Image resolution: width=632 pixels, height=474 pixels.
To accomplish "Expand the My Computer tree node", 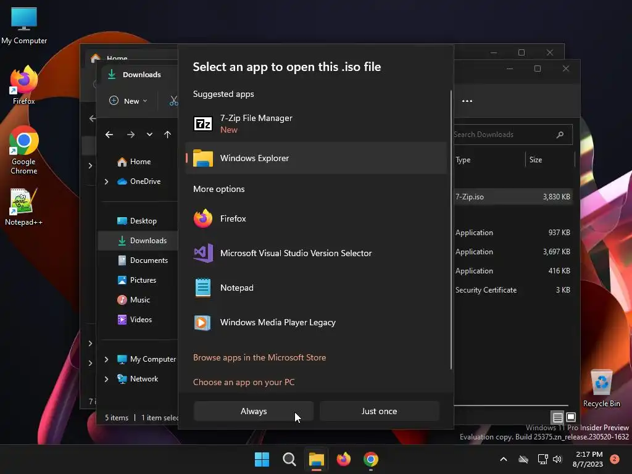I will pyautogui.click(x=106, y=359).
